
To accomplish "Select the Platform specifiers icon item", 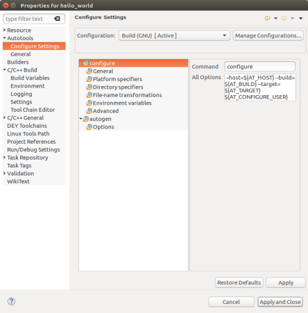I will (x=89, y=79).
